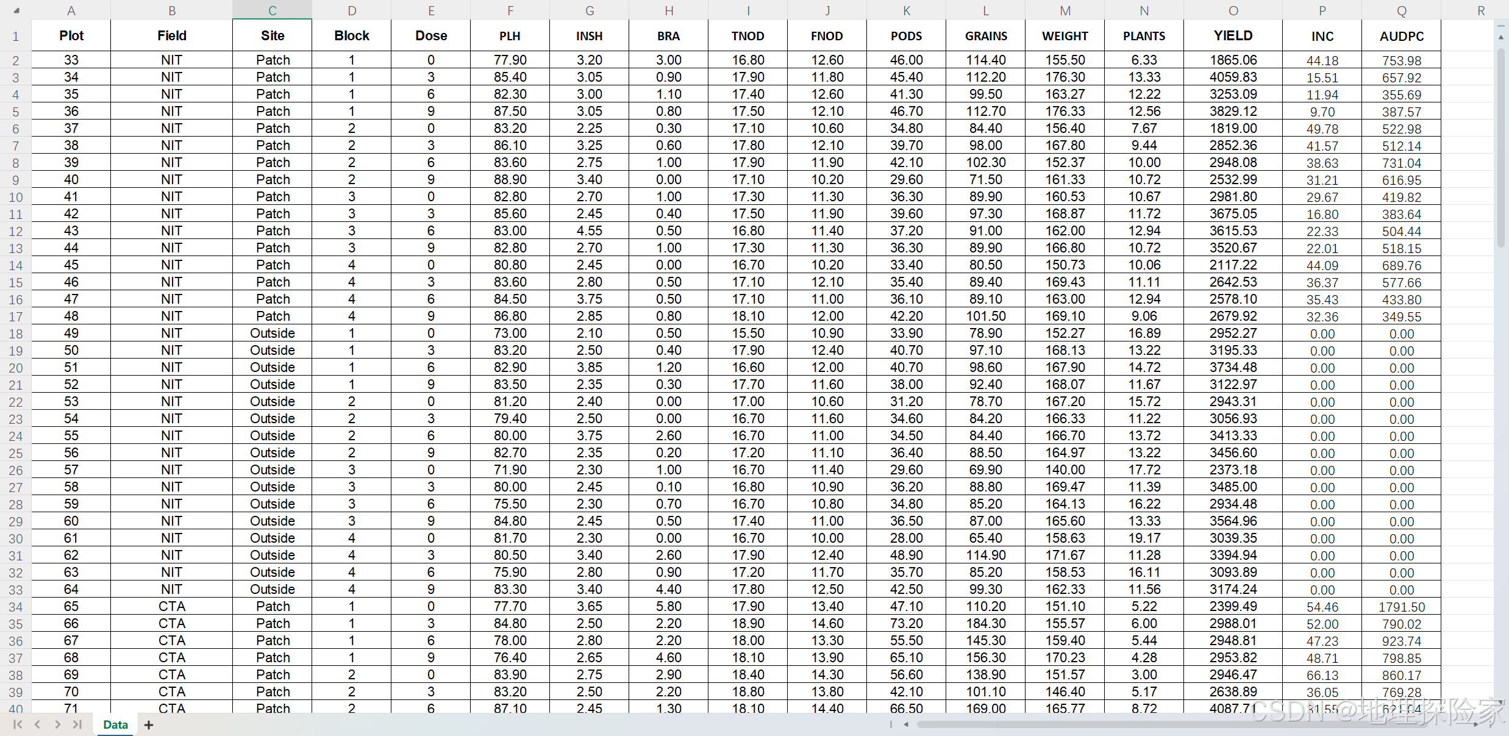The image size is (1509, 736).
Task: Go to the next sheet tab
Action: pyautogui.click(x=57, y=724)
